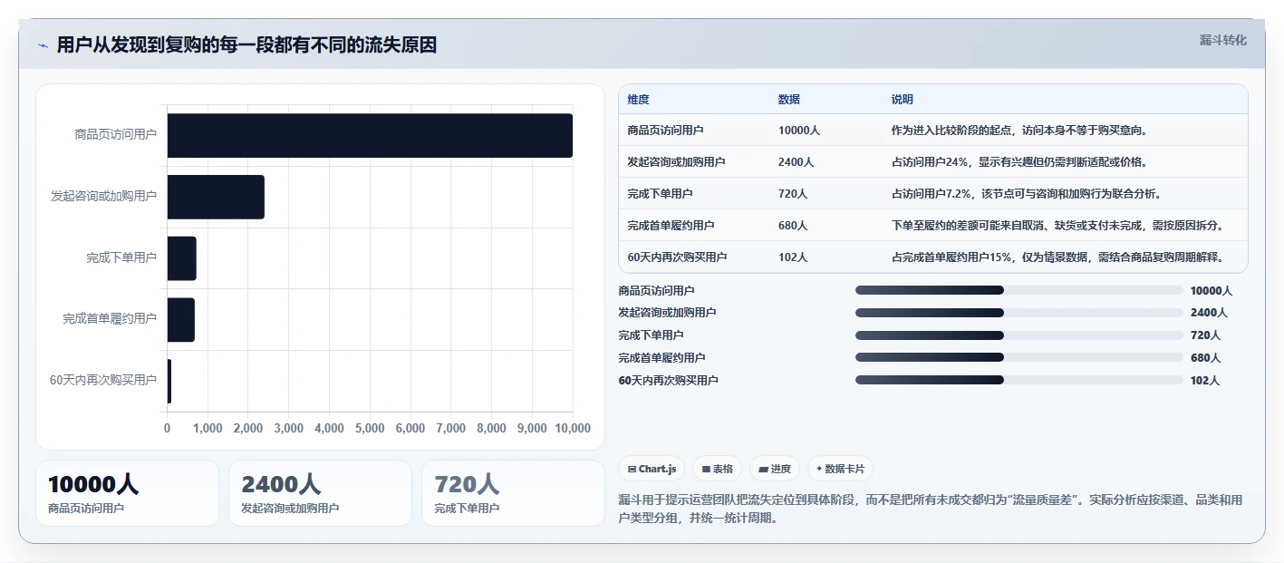Click the description mentioning 占访问用户24%
The height and width of the screenshot is (563, 1284).
[x=1019, y=162]
